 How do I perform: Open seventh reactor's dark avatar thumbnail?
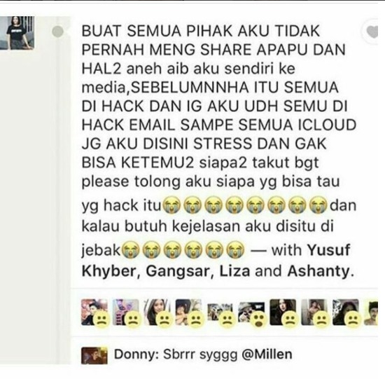283,312
